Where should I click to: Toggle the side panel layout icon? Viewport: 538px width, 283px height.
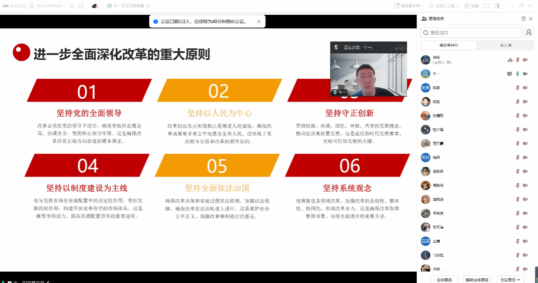[x=496, y=6]
